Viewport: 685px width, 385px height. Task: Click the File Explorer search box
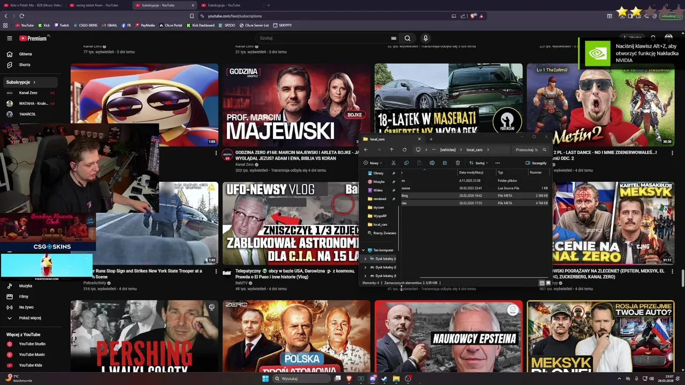click(531, 150)
